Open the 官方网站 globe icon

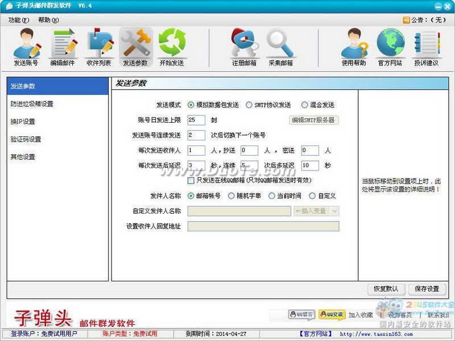point(390,47)
